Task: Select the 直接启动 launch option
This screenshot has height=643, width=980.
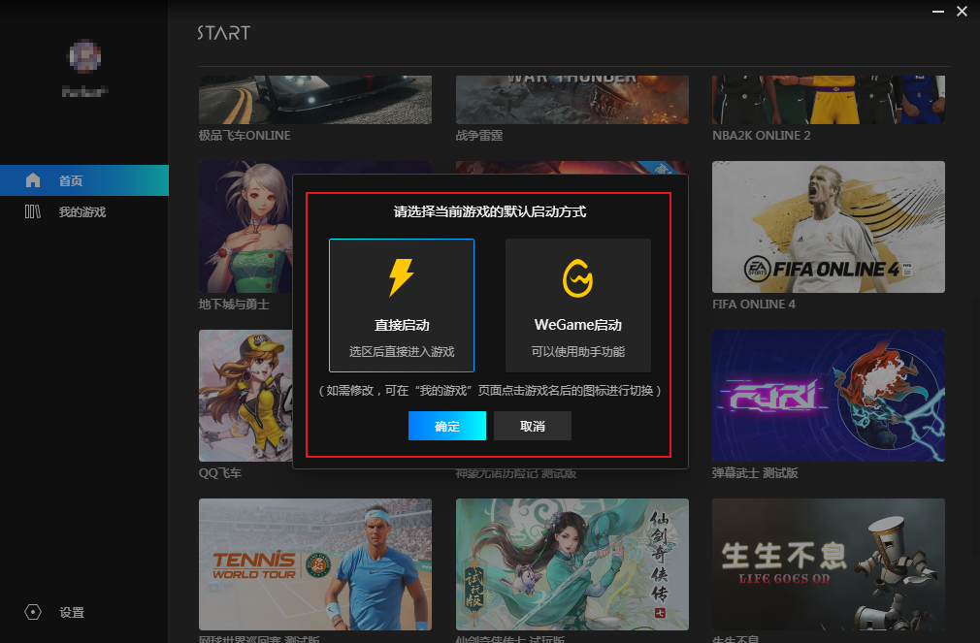Action: point(402,305)
